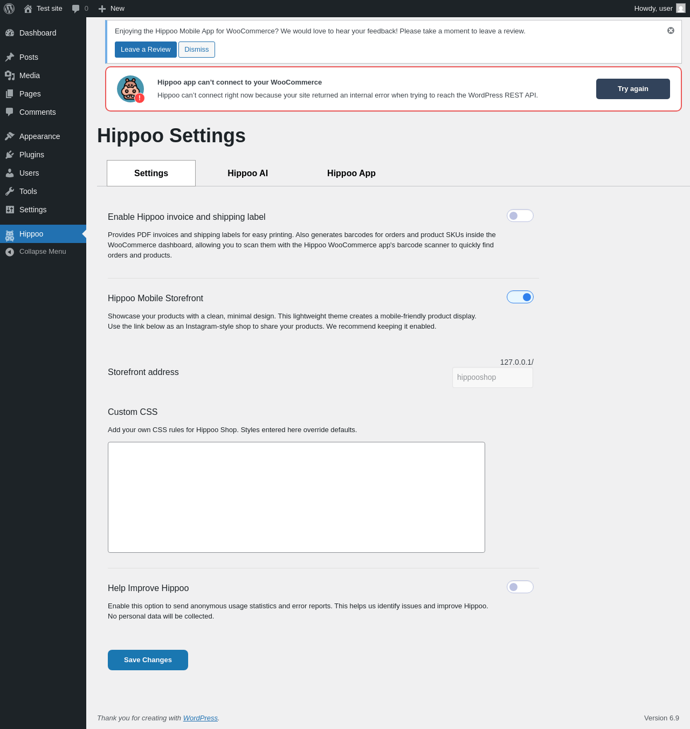The image size is (690, 729).
Task: Open the Appearance menu item
Action: [x=43, y=136]
